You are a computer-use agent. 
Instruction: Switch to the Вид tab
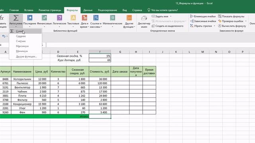pos(125,10)
